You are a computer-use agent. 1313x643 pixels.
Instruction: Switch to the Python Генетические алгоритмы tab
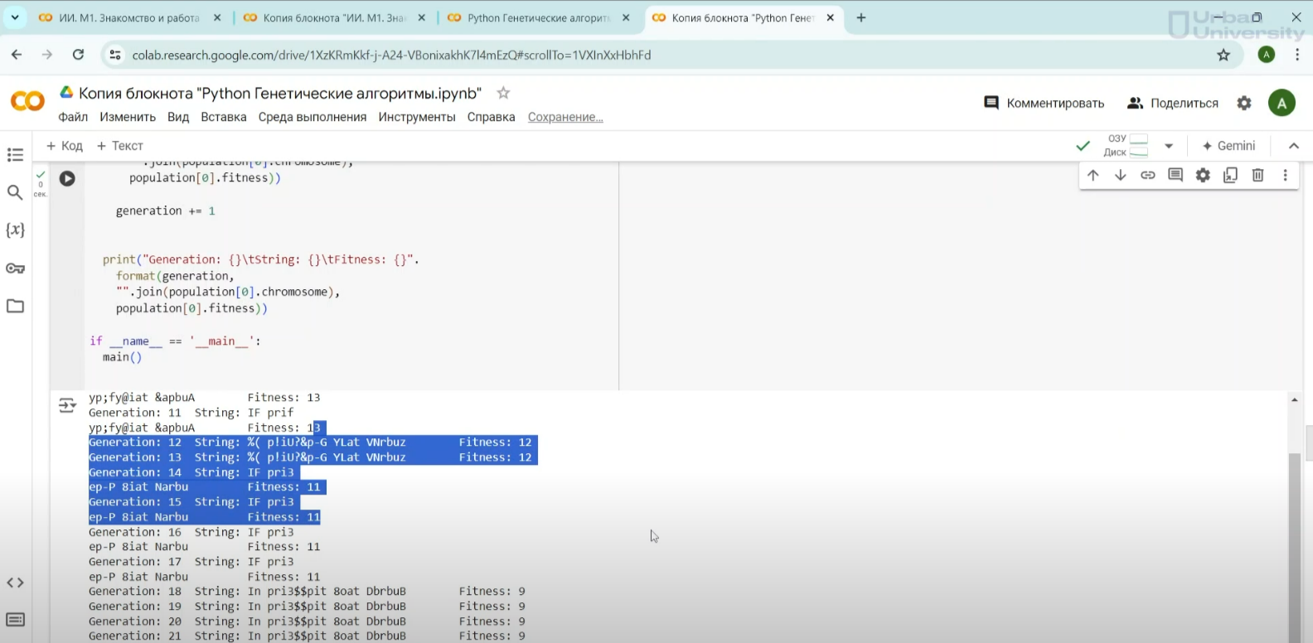pyautogui.click(x=537, y=17)
